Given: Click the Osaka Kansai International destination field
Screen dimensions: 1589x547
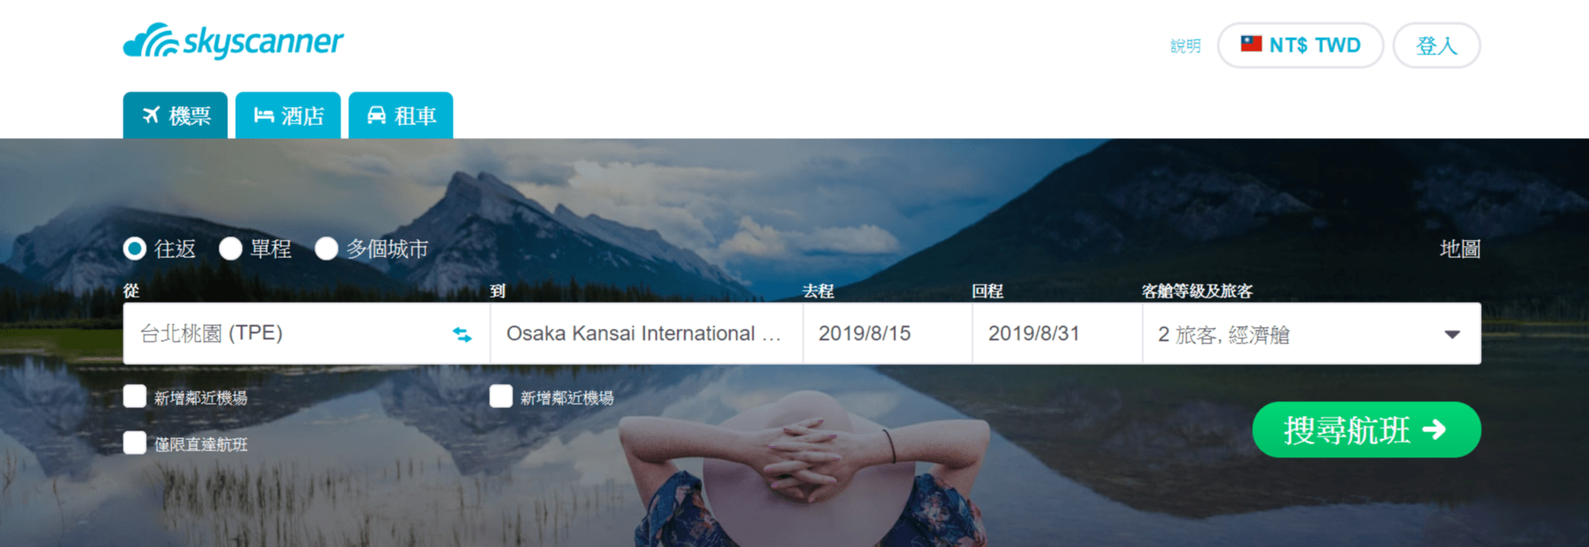Looking at the screenshot, I should point(646,333).
